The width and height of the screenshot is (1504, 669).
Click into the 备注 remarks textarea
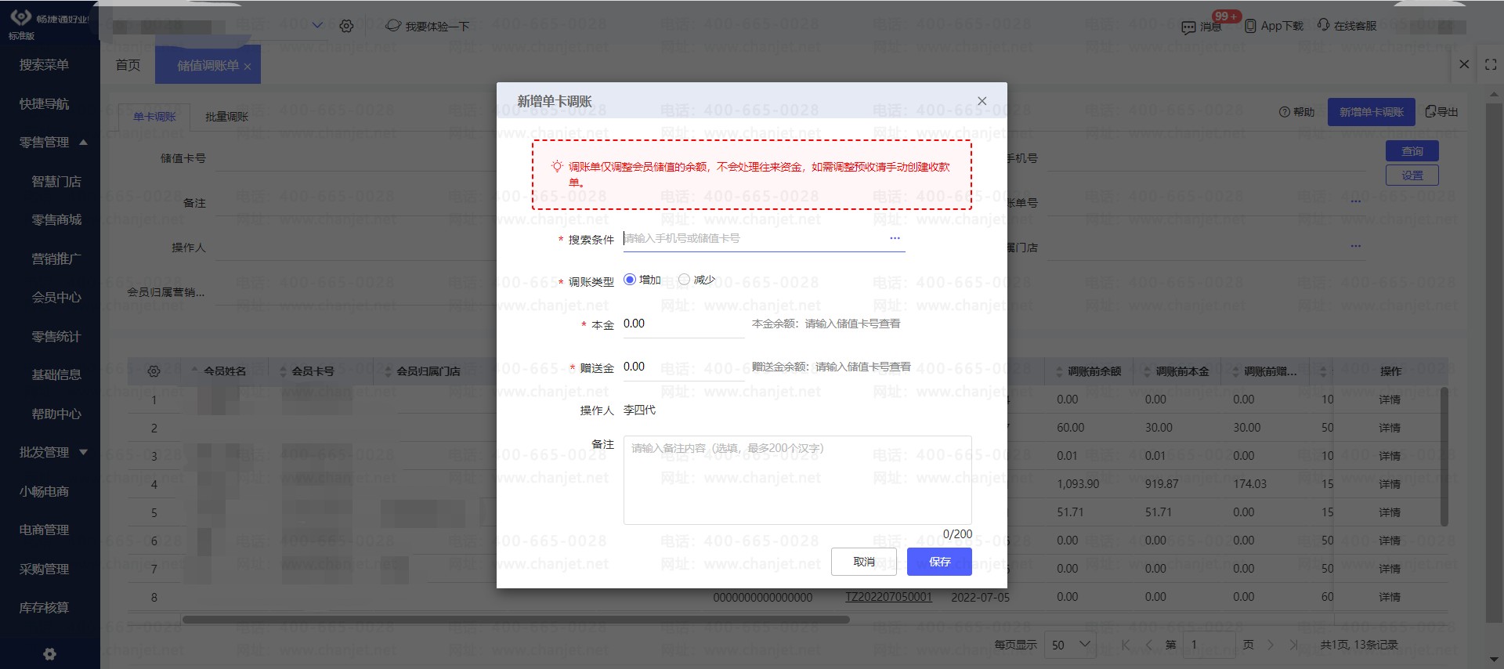click(797, 480)
